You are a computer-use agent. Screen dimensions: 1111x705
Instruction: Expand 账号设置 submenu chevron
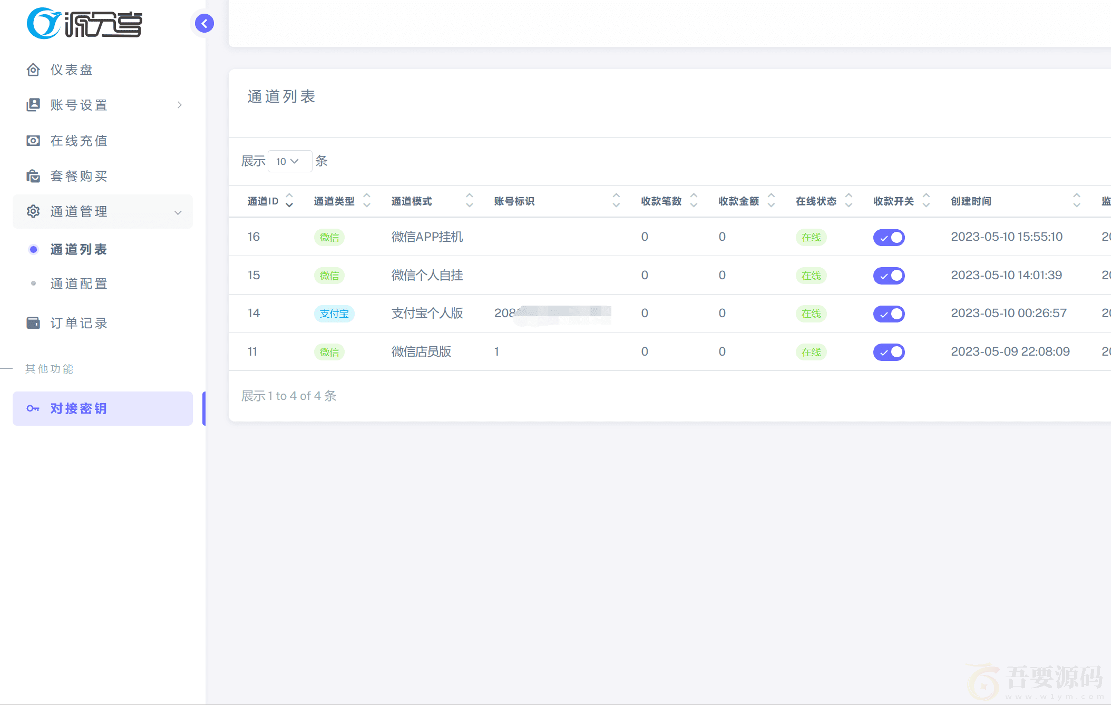click(180, 105)
